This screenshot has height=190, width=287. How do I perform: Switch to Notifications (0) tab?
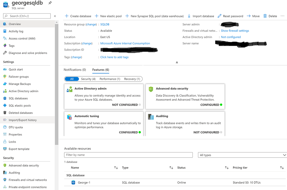75,70
